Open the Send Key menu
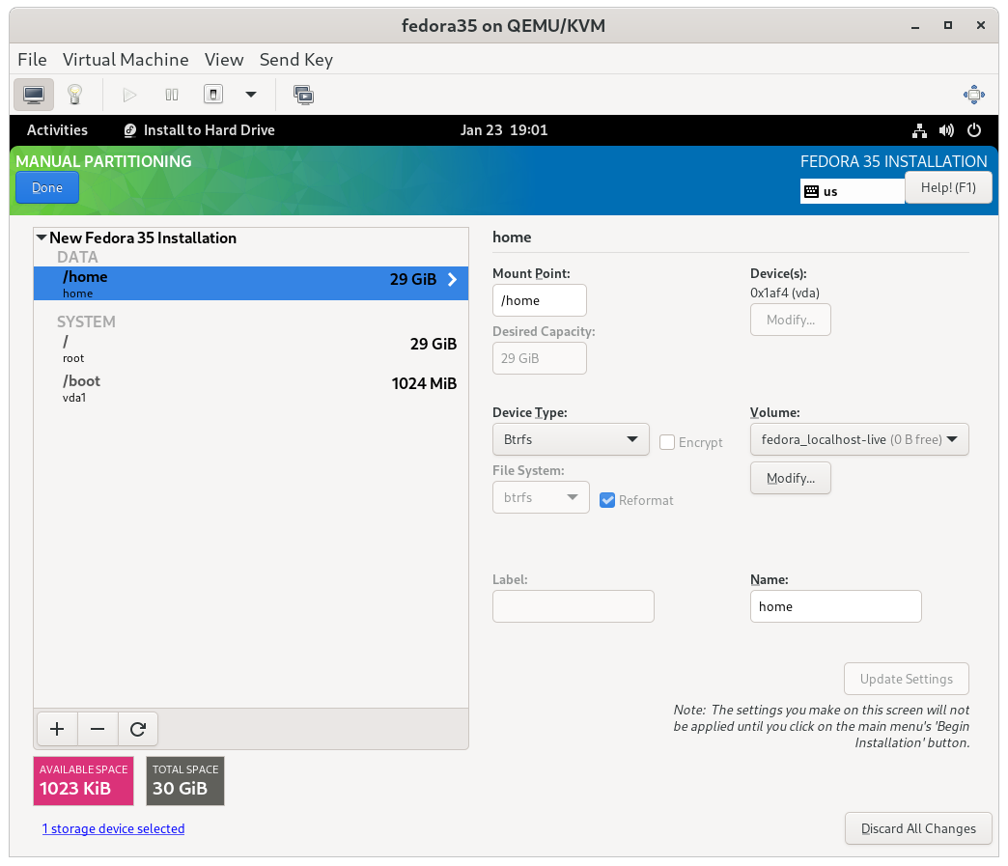 click(296, 60)
